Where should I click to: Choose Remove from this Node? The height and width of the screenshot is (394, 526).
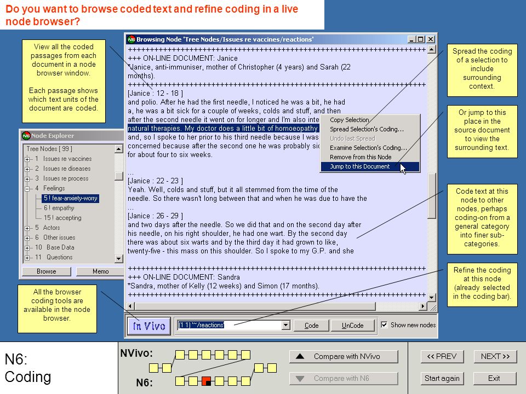point(370,157)
